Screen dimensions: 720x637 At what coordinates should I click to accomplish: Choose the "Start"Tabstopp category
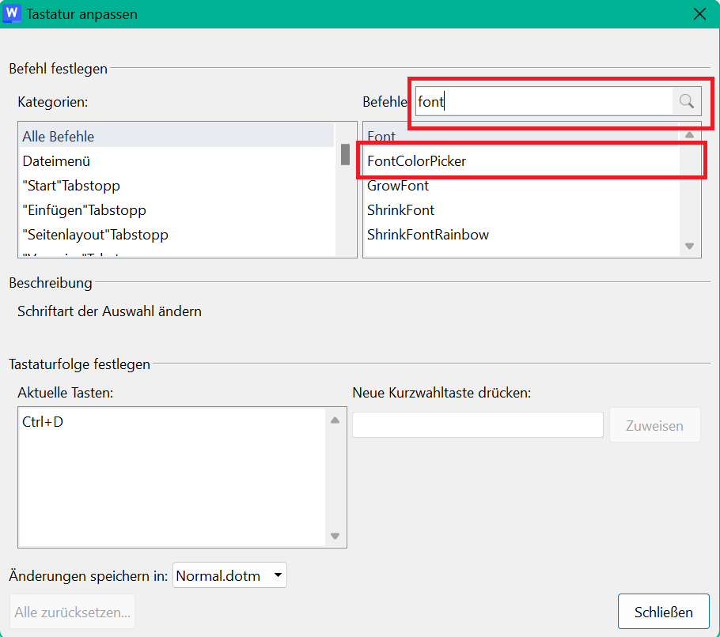click(x=71, y=186)
